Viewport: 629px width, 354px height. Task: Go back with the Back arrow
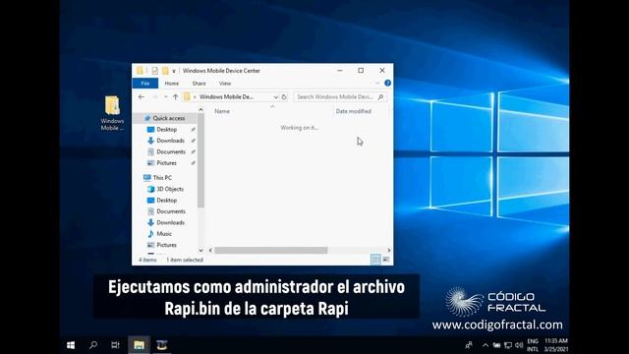tap(142, 96)
